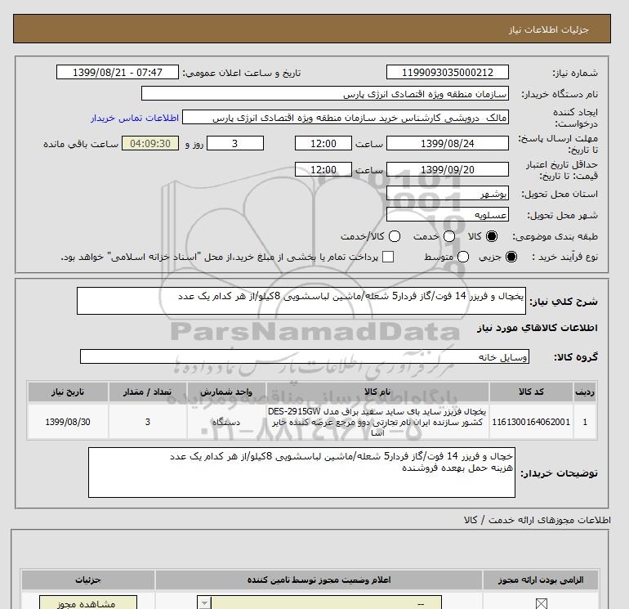Select the کالا/خدمت radio button
The width and height of the screenshot is (629, 609).
point(395,236)
